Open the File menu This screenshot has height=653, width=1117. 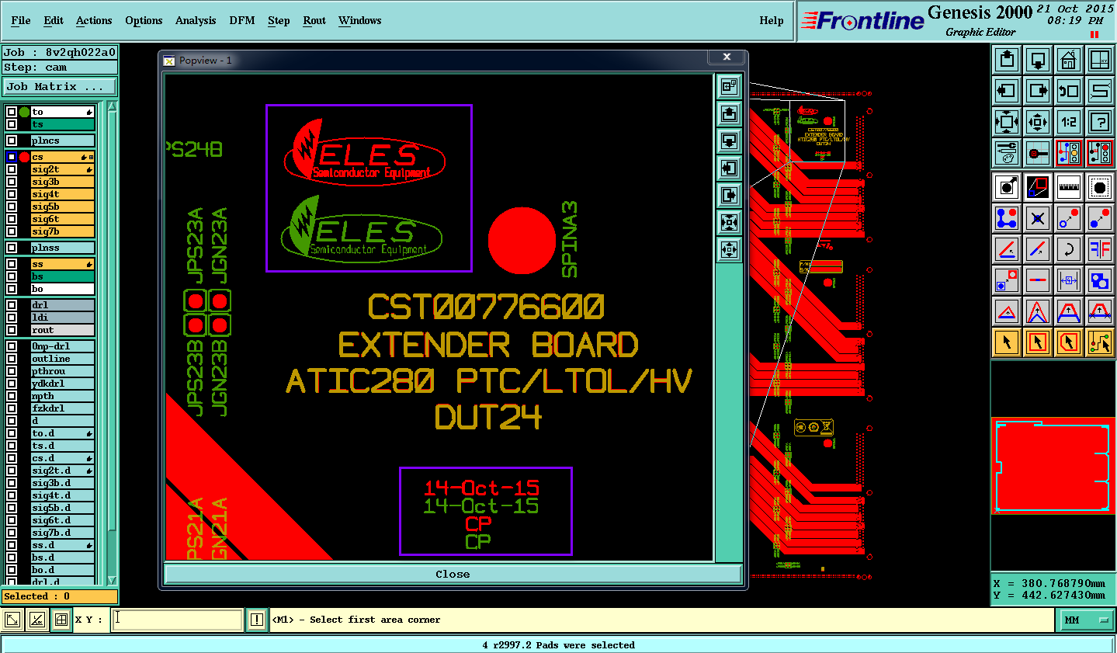tap(21, 20)
